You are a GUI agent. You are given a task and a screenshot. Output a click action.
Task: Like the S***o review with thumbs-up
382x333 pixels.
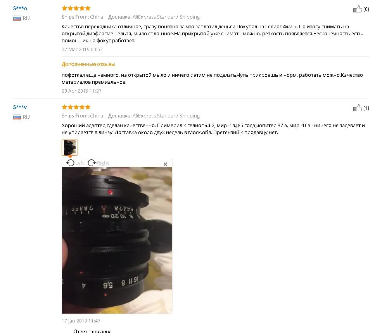(x=358, y=9)
